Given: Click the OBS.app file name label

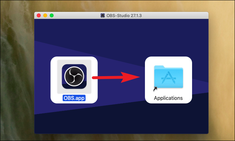Looking at the screenshot, I should point(74,98).
